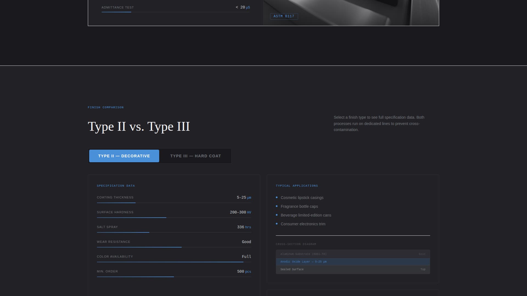Select the Anodic Oxide Layer in the diagram
Viewport: 527px width, 296px height.
click(353, 262)
